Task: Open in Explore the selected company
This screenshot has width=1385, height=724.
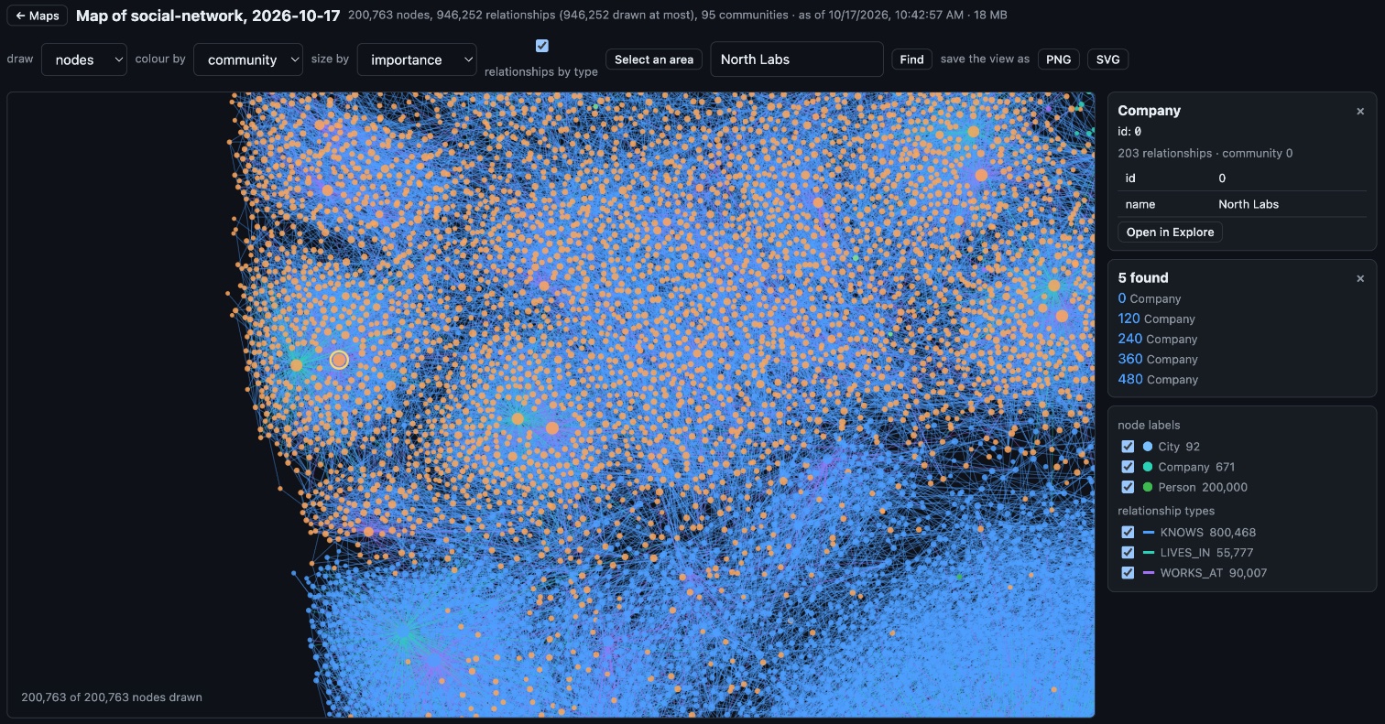Action: coord(1170,232)
